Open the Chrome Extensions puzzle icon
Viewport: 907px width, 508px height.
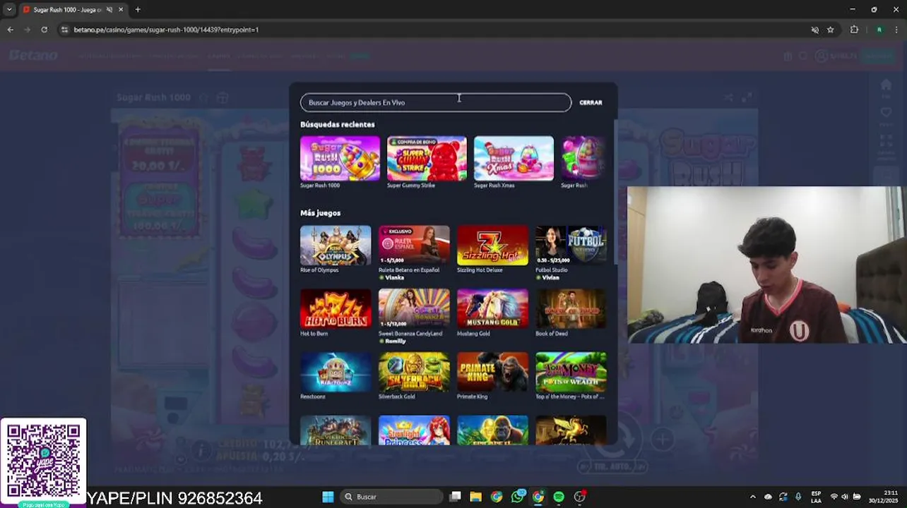click(854, 30)
